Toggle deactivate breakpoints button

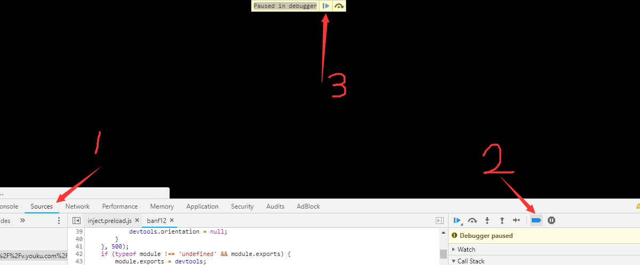click(537, 220)
